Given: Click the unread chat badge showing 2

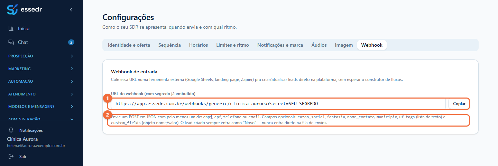Looking at the screenshot, I should click(71, 42).
